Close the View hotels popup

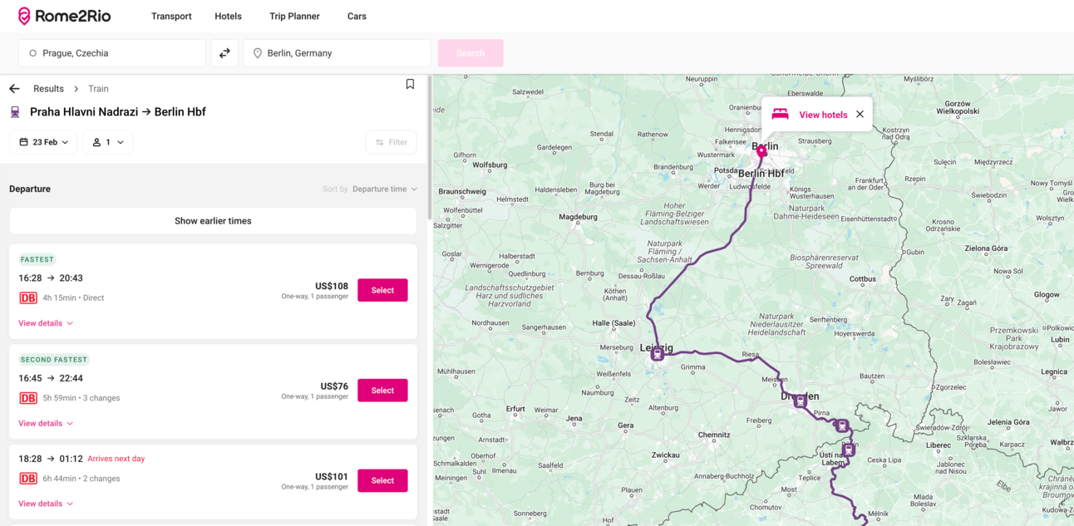click(x=860, y=115)
